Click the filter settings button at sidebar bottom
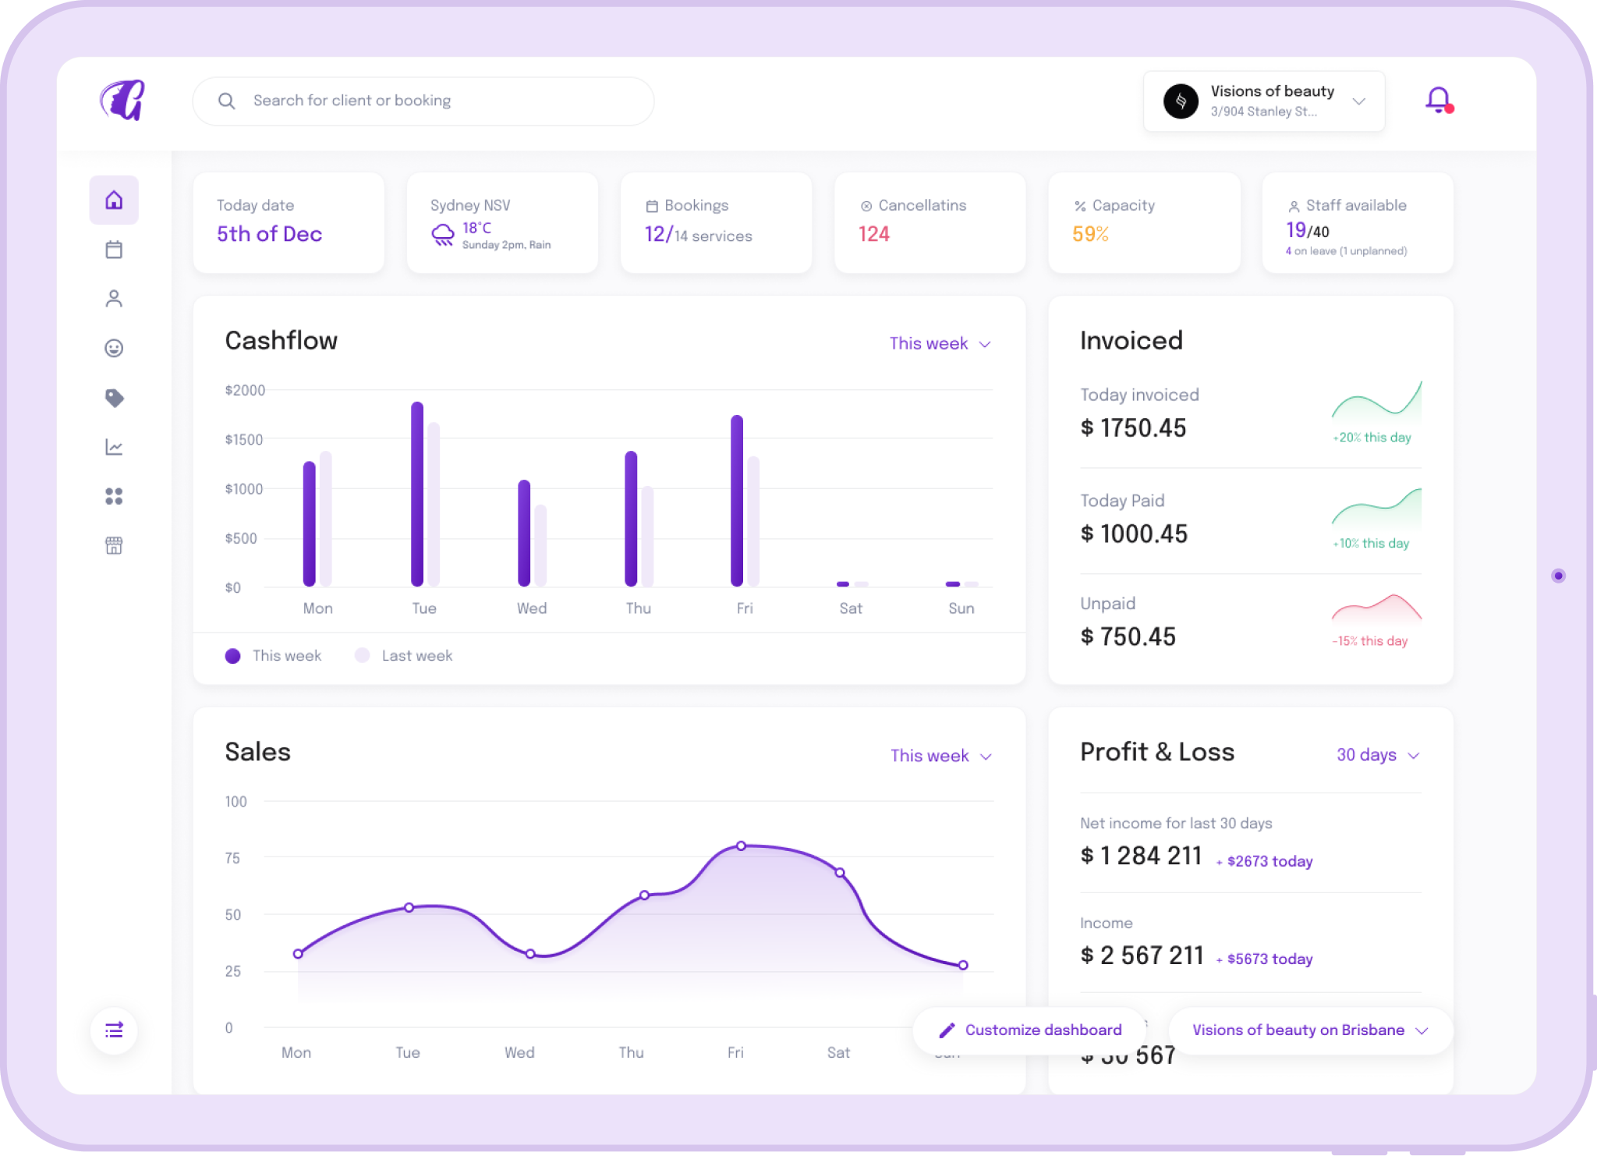The height and width of the screenshot is (1156, 1597). click(114, 1030)
